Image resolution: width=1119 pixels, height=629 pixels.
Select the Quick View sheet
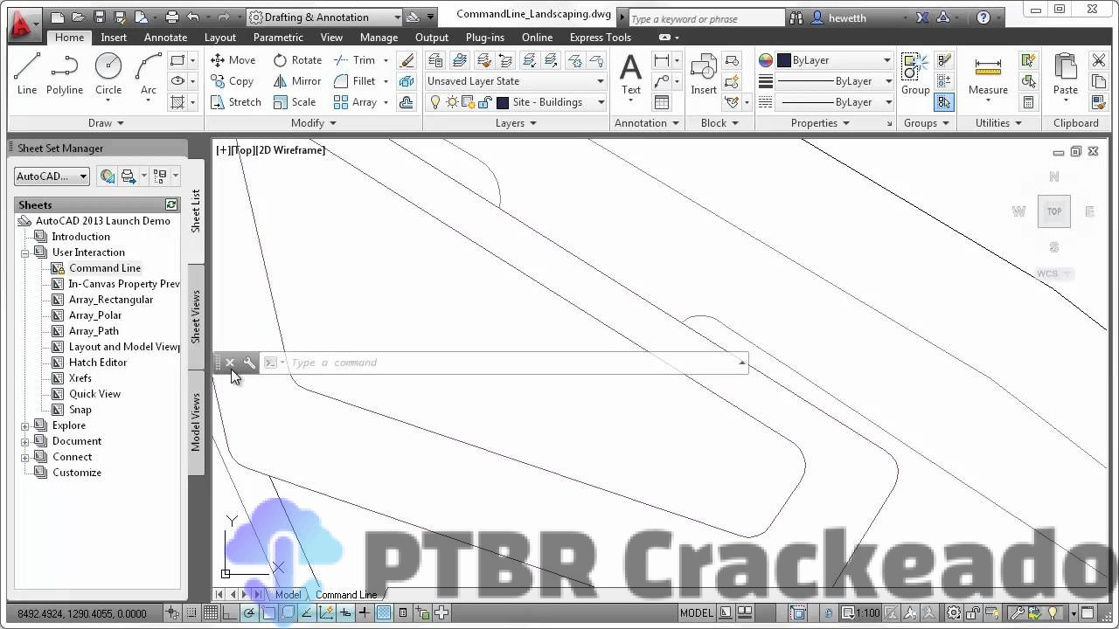[94, 394]
